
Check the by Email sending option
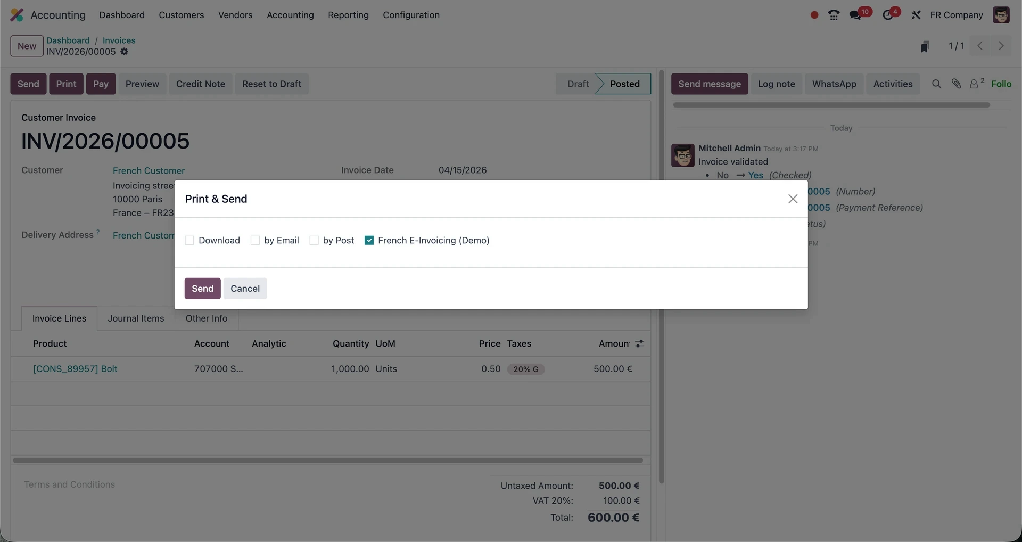pyautogui.click(x=256, y=240)
